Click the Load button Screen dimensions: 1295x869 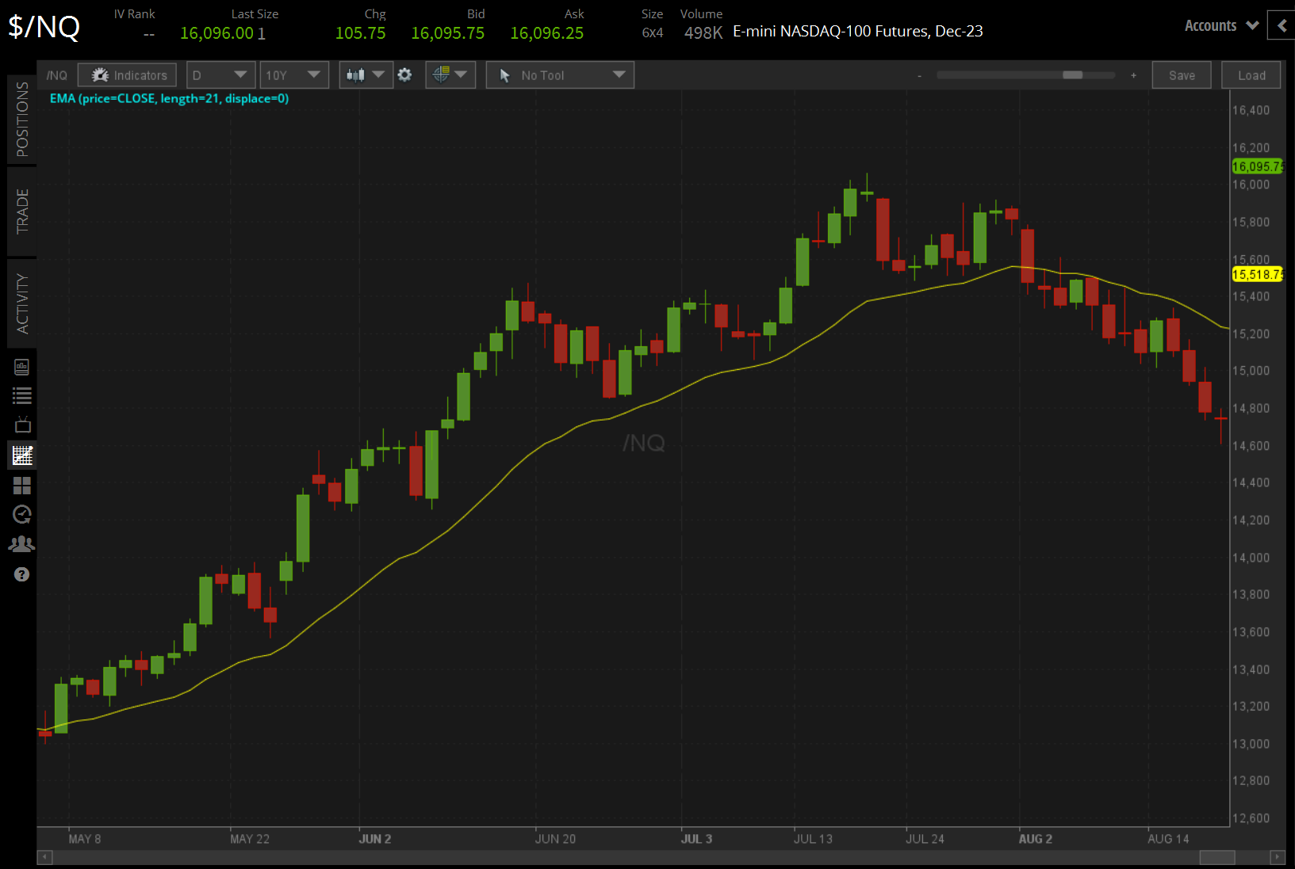click(x=1251, y=74)
